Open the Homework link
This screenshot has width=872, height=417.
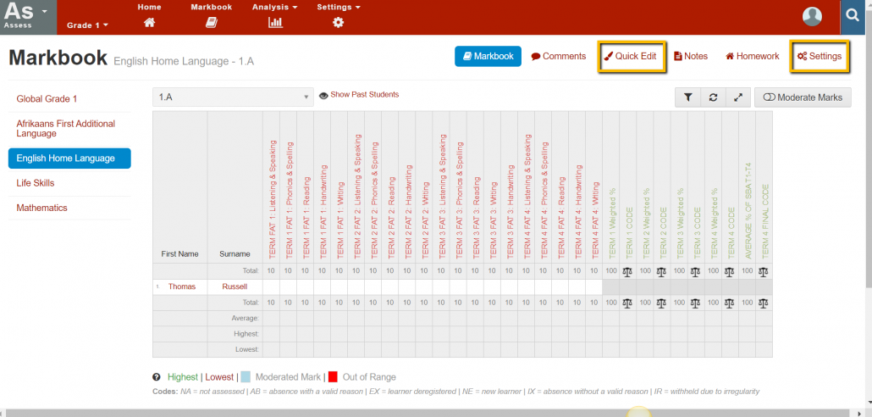coord(752,56)
